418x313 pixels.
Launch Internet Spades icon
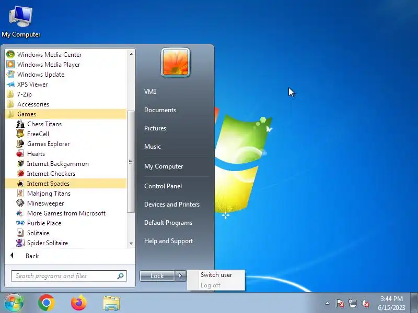coord(20,184)
